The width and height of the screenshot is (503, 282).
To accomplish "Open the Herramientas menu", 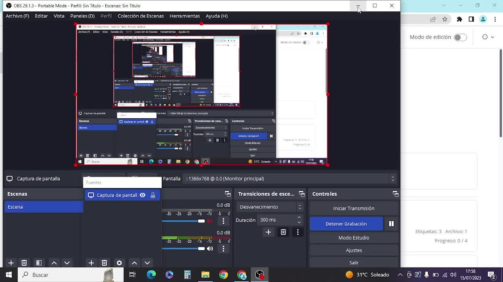I will click(185, 16).
